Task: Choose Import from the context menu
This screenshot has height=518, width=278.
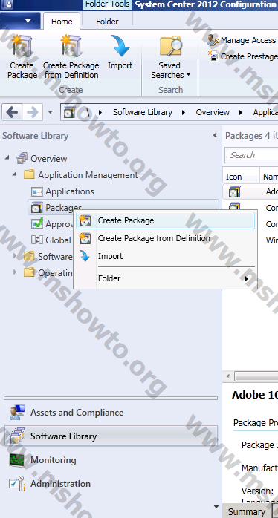Action: pyautogui.click(x=165, y=256)
